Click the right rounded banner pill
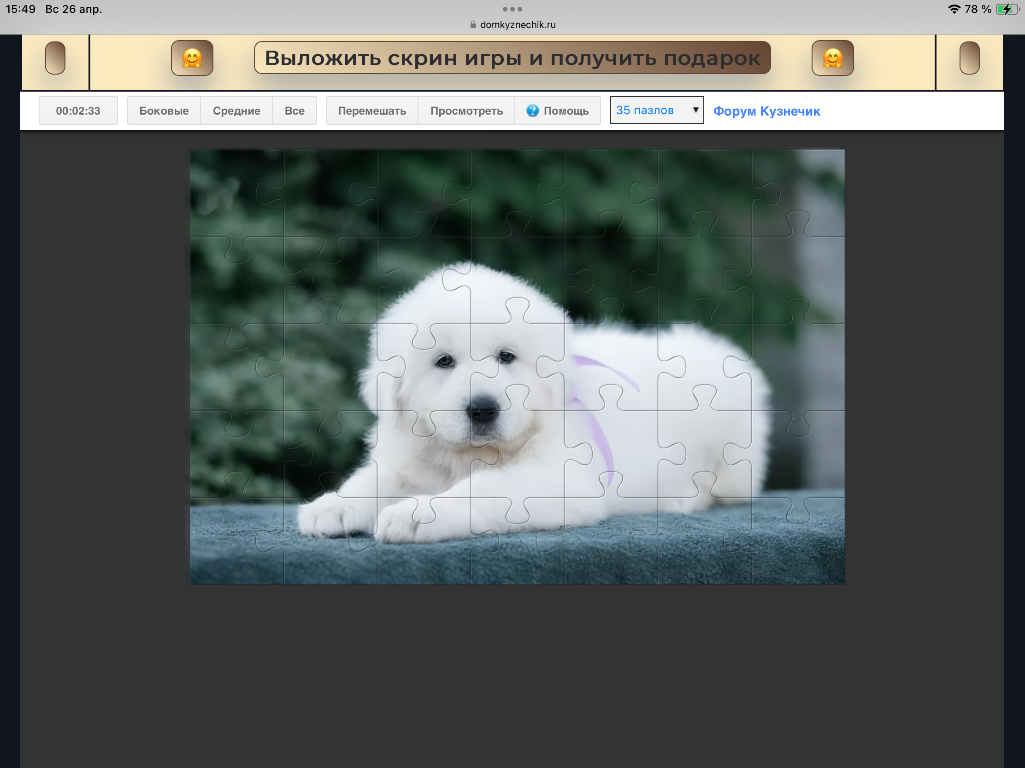Image resolution: width=1025 pixels, height=768 pixels. [969, 58]
